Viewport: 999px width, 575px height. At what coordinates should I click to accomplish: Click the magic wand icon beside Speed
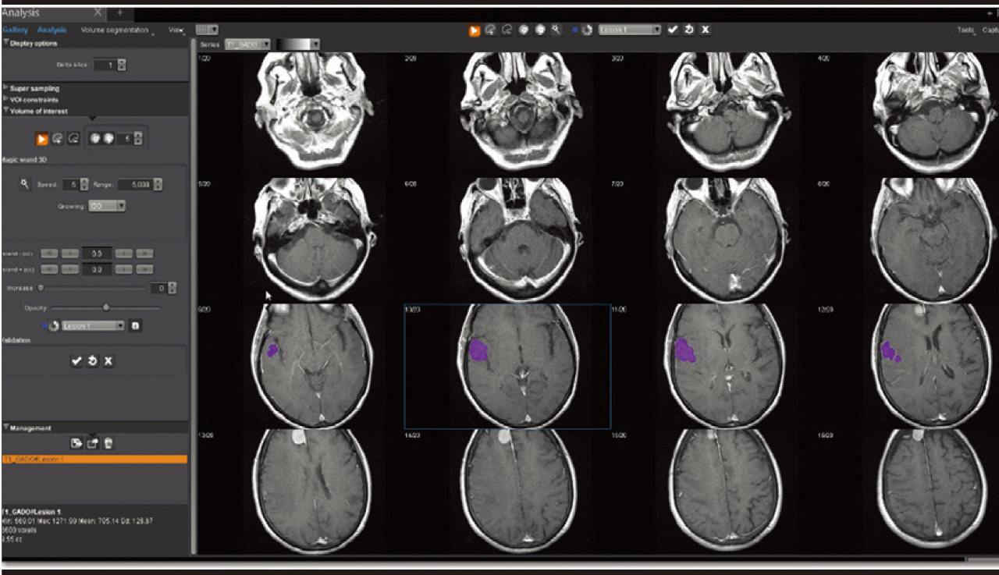click(x=25, y=184)
